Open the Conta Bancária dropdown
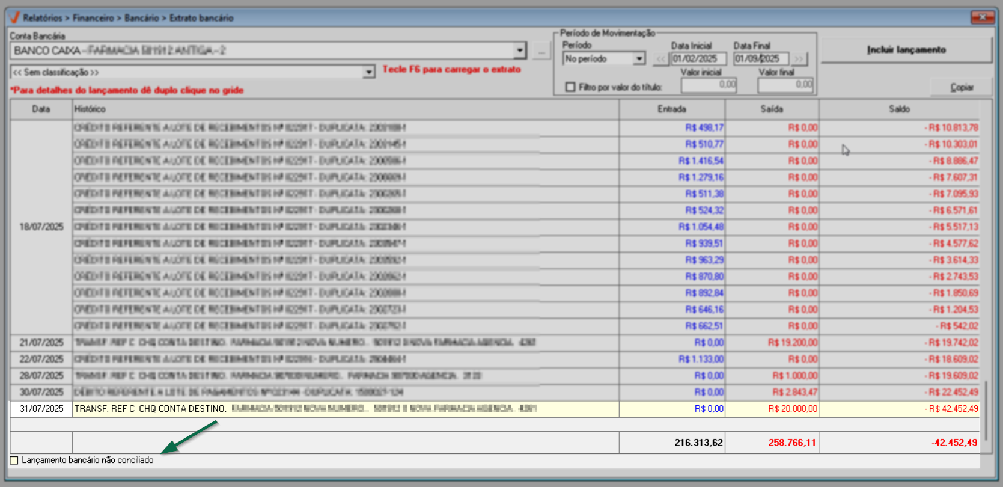The width and height of the screenshot is (1003, 487). (520, 51)
